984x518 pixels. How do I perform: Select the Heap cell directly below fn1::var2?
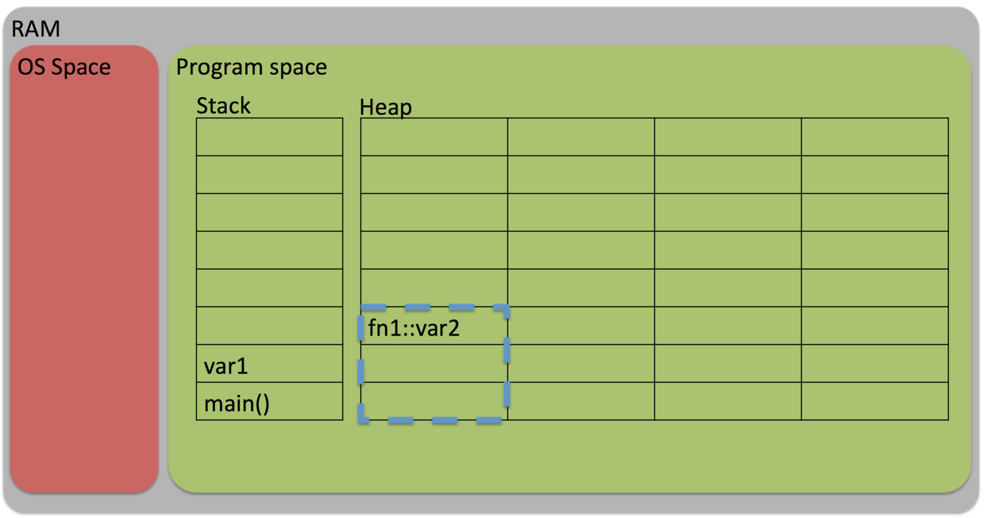tap(434, 364)
